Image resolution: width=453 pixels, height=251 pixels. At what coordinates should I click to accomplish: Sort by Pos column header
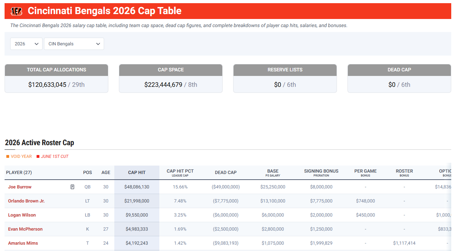click(88, 172)
